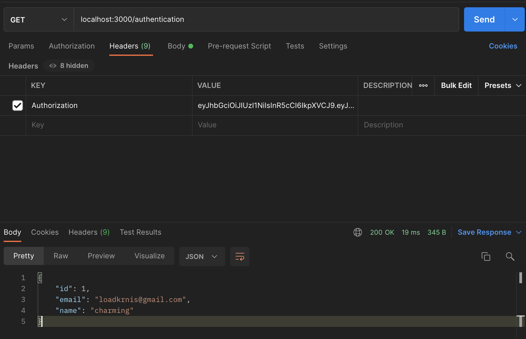Open the Test Results tab

coord(140,232)
